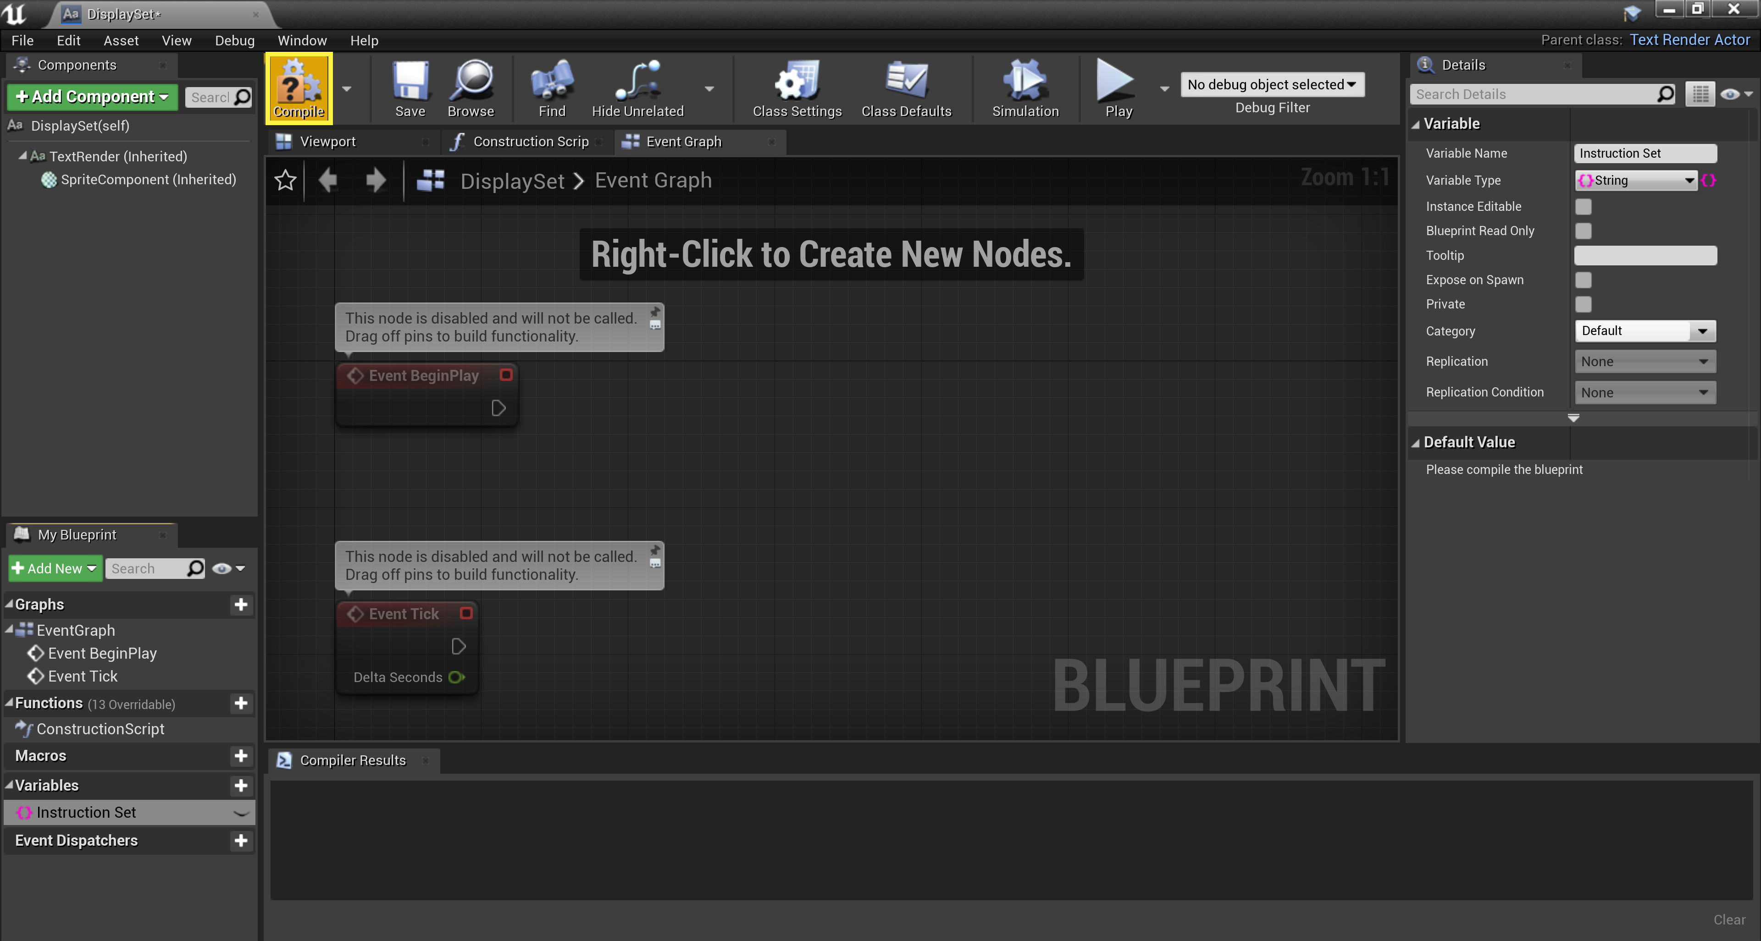Open parent class Text Render Actor
The height and width of the screenshot is (941, 1761).
1689,39
